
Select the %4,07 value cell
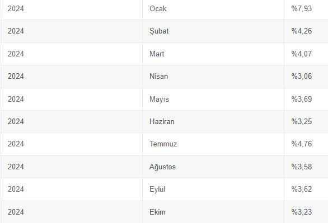pyautogui.click(x=306, y=54)
